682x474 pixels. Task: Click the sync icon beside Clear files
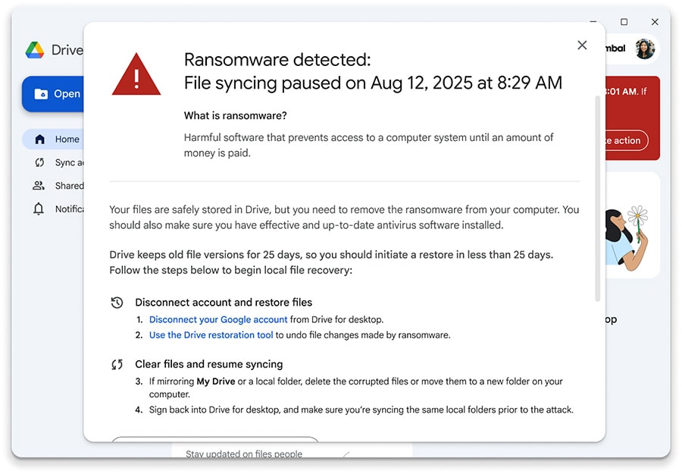(117, 364)
